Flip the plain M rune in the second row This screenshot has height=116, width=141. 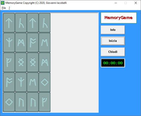[x=45, y=43]
